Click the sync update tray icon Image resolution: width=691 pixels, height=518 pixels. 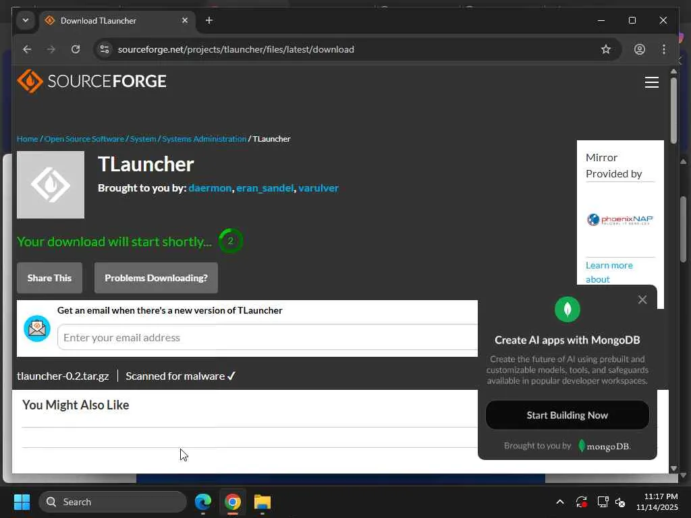tap(581, 502)
